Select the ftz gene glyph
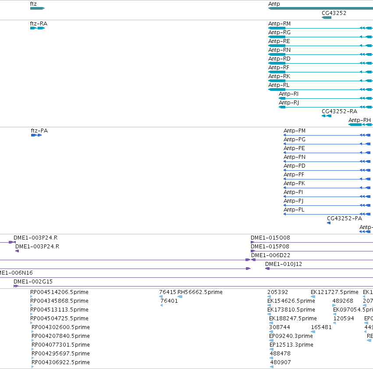This screenshot has height=369, width=373. 37,8
